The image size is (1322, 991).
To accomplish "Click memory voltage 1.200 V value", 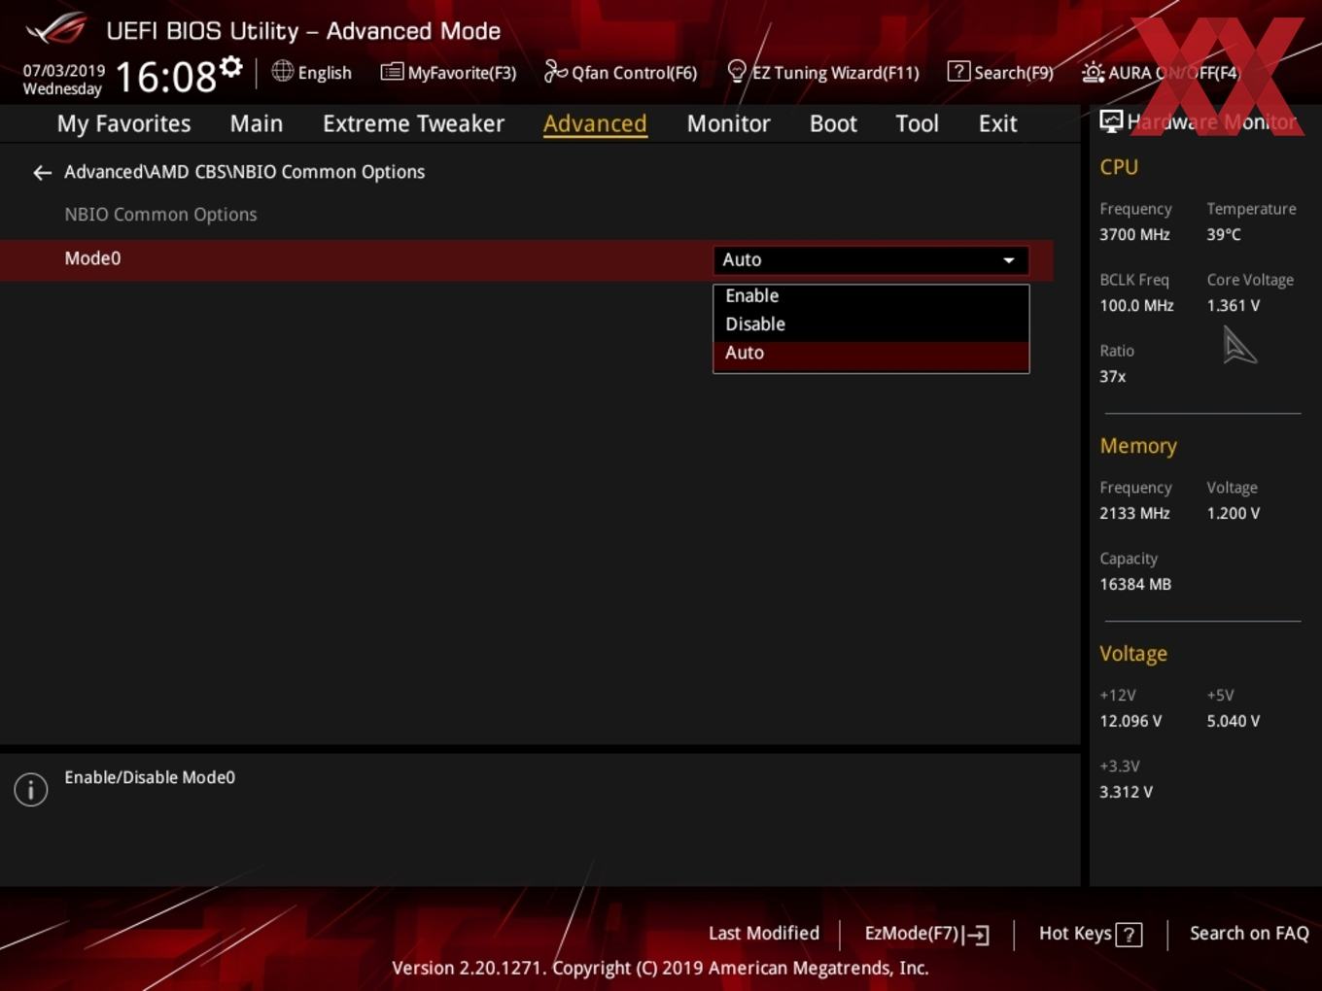I will pyautogui.click(x=1234, y=513).
